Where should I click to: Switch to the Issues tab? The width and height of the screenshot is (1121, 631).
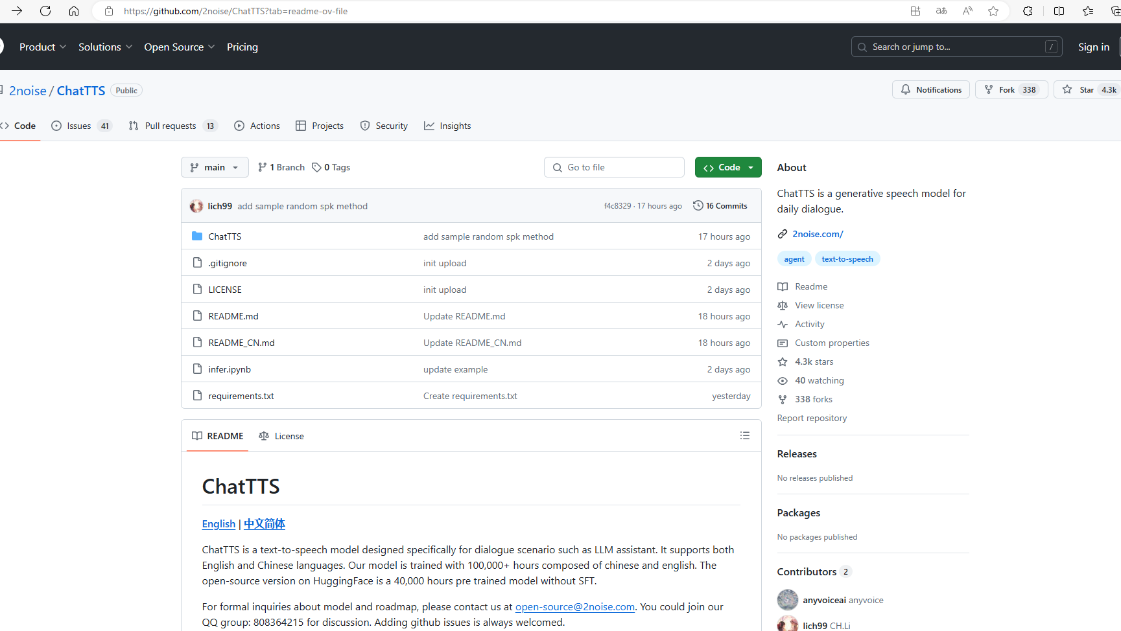pyautogui.click(x=82, y=126)
